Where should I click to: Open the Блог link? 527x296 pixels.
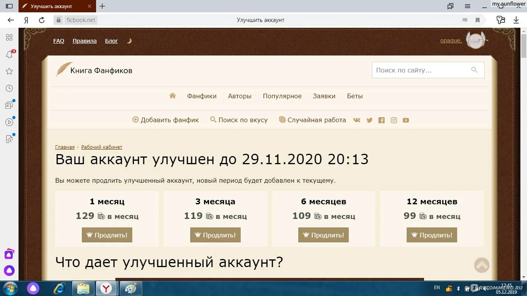[x=111, y=41]
